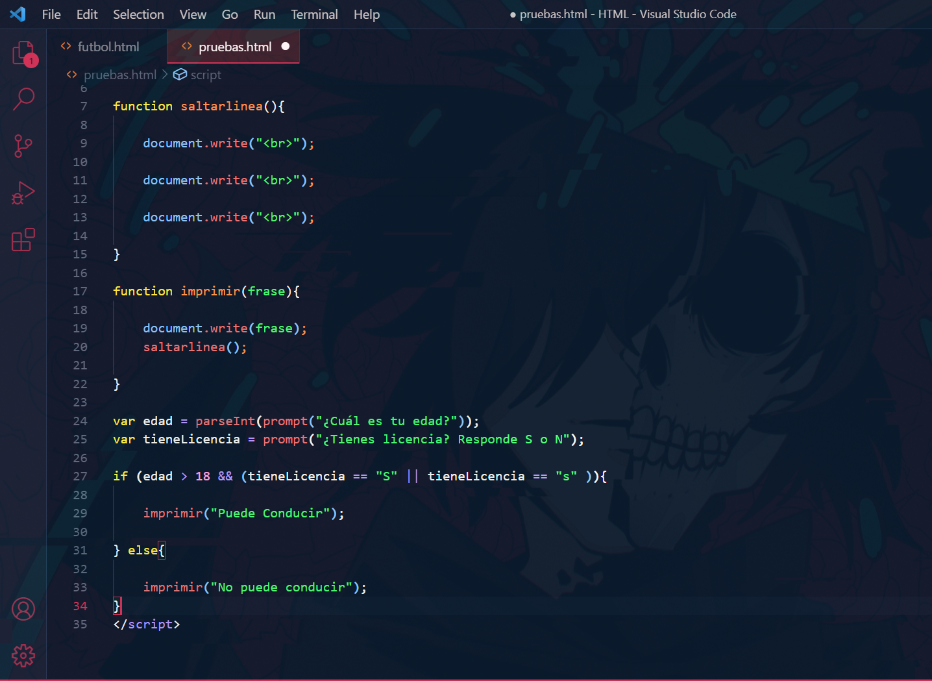
Task: Open the Edit menu
Action: coord(87,14)
